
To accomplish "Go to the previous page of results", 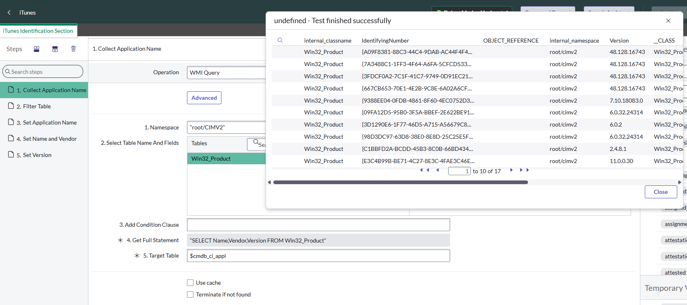I will (x=438, y=170).
